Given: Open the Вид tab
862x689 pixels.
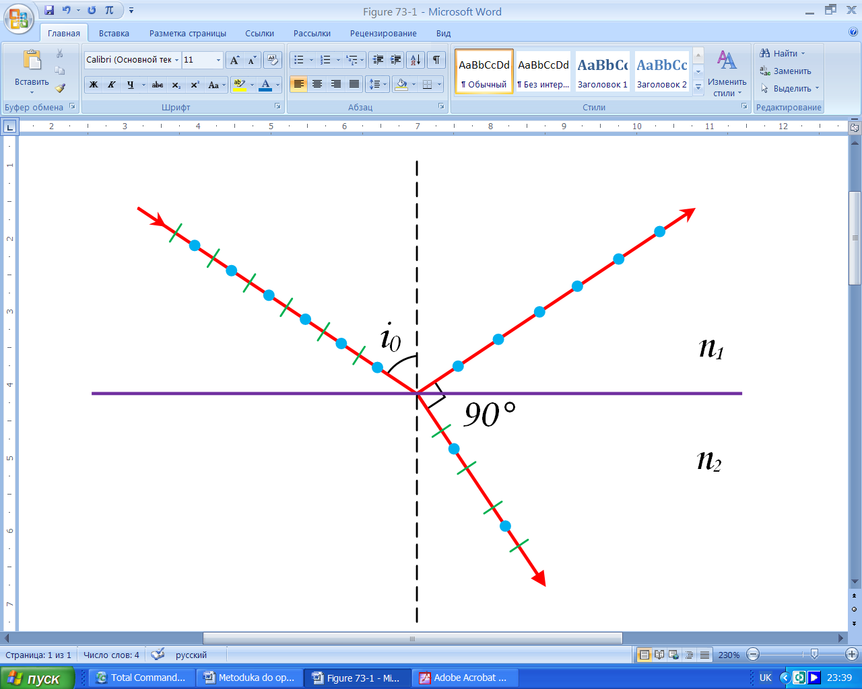Looking at the screenshot, I should pyautogui.click(x=443, y=33).
